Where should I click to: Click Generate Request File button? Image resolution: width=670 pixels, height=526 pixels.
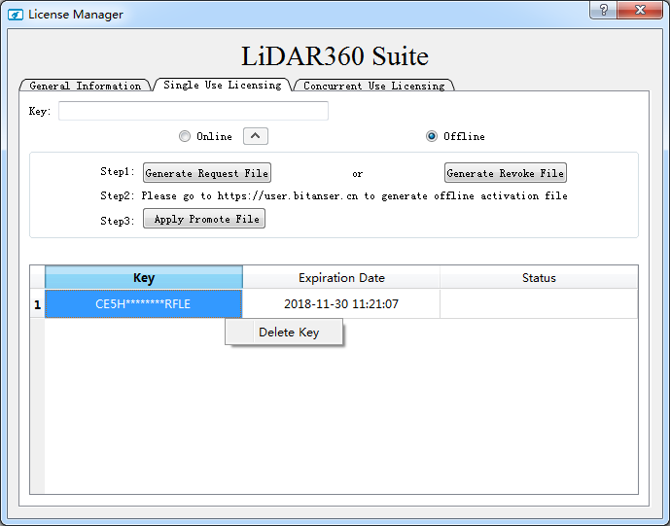(206, 173)
